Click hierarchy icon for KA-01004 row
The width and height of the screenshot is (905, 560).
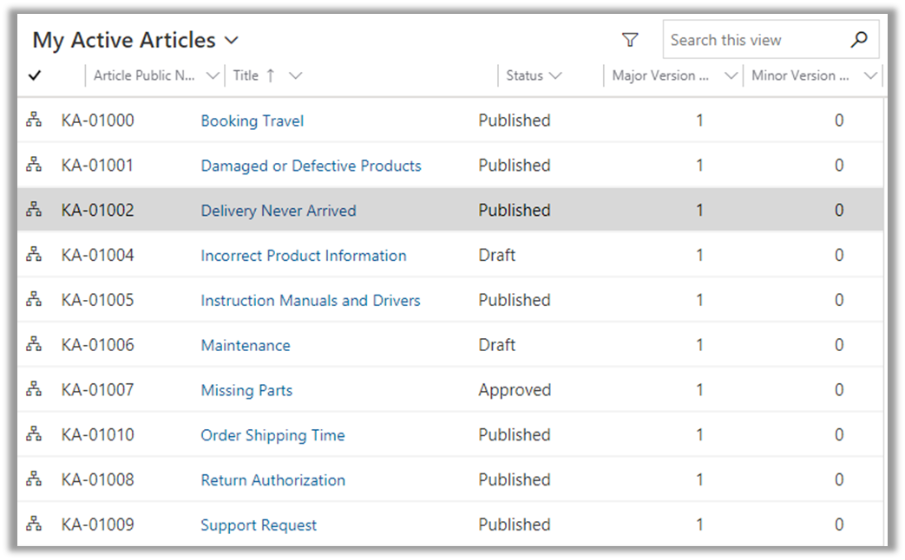34,255
